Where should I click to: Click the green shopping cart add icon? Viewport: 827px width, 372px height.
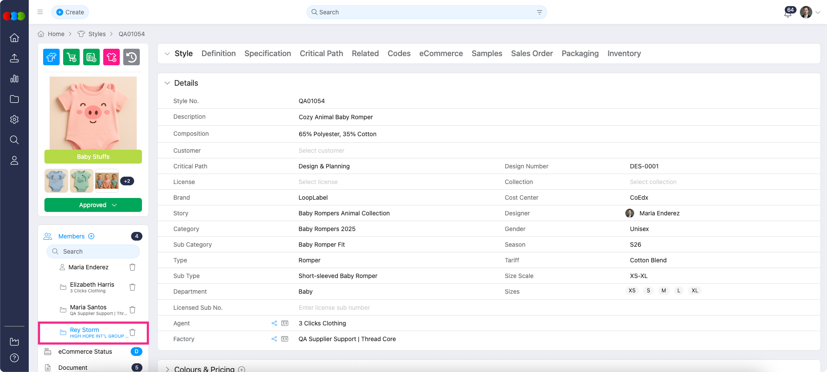(71, 57)
